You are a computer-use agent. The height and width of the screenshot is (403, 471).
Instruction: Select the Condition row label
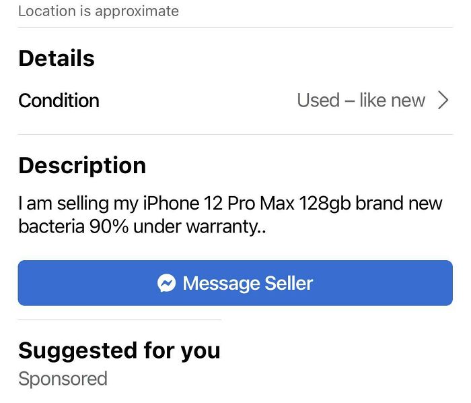click(59, 100)
